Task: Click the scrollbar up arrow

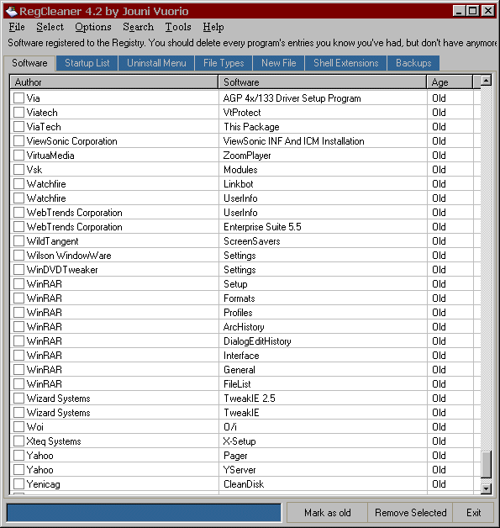Action: click(x=486, y=81)
